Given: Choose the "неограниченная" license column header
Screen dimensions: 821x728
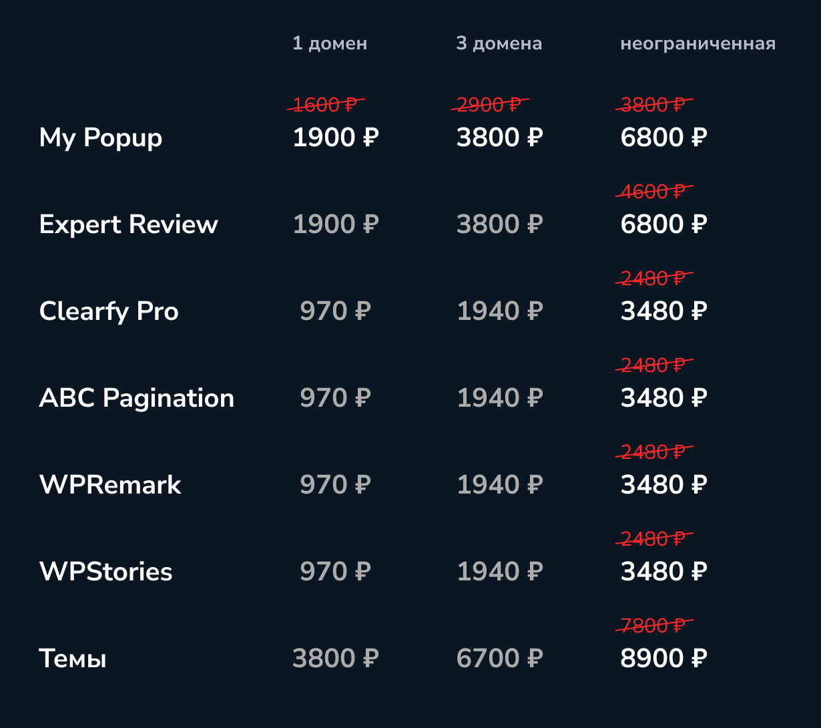Looking at the screenshot, I should coord(698,44).
